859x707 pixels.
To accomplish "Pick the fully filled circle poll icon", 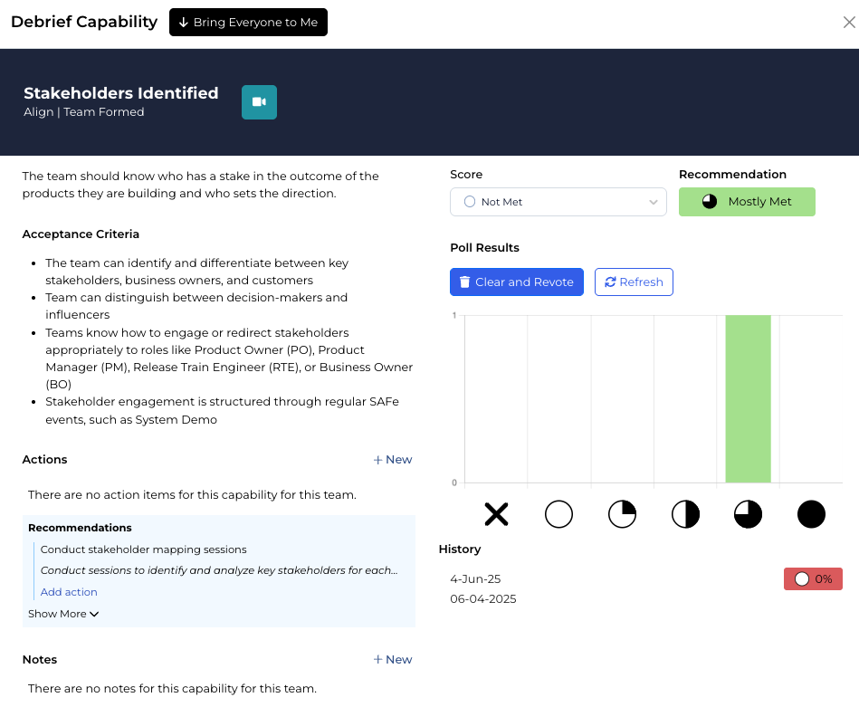I will [811, 514].
